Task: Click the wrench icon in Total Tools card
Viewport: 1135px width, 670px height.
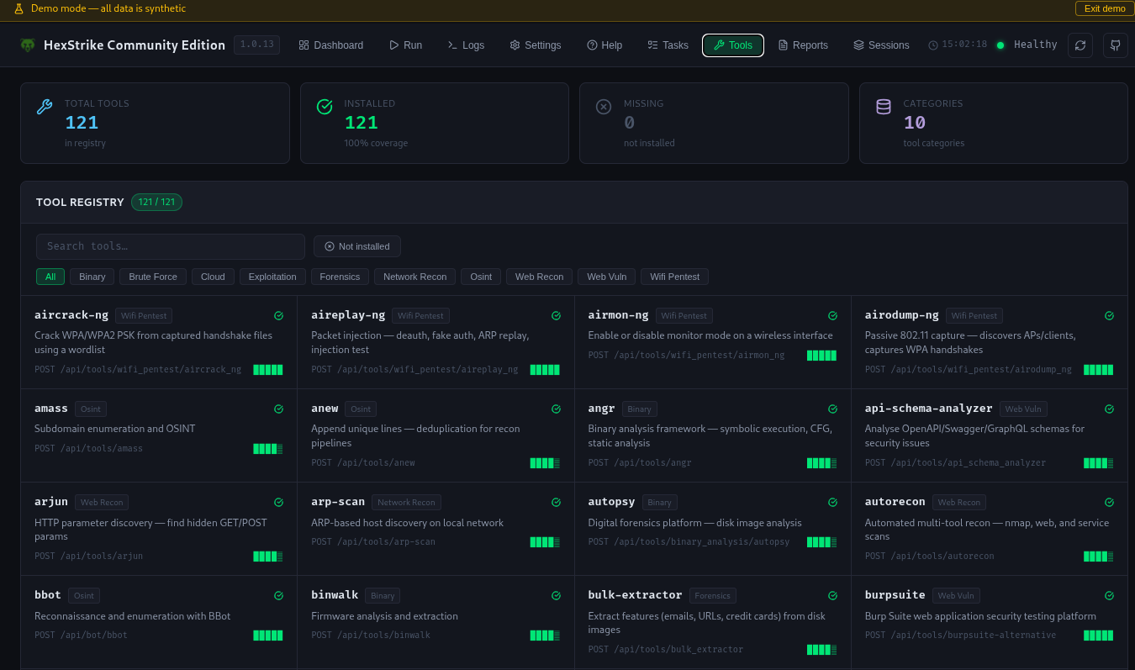Action: (45, 107)
